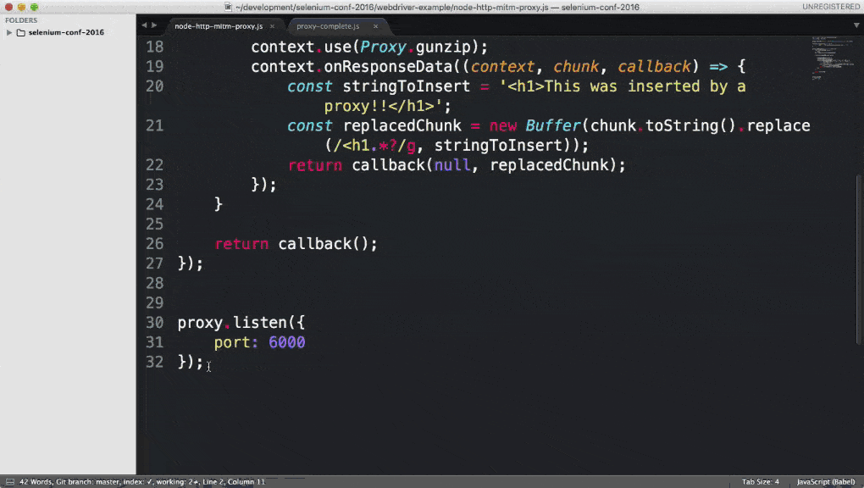Screen dimensions: 864x488
Task: Click the Buffer class name
Action: tap(552, 125)
